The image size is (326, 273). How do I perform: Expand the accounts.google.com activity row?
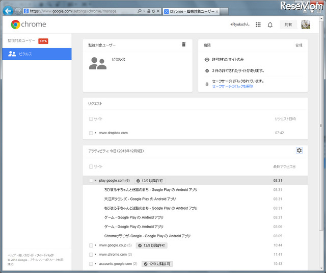pyautogui.click(x=95, y=264)
